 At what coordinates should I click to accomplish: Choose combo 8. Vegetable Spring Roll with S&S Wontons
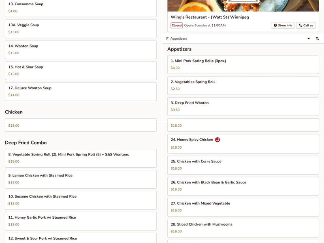coord(81,158)
